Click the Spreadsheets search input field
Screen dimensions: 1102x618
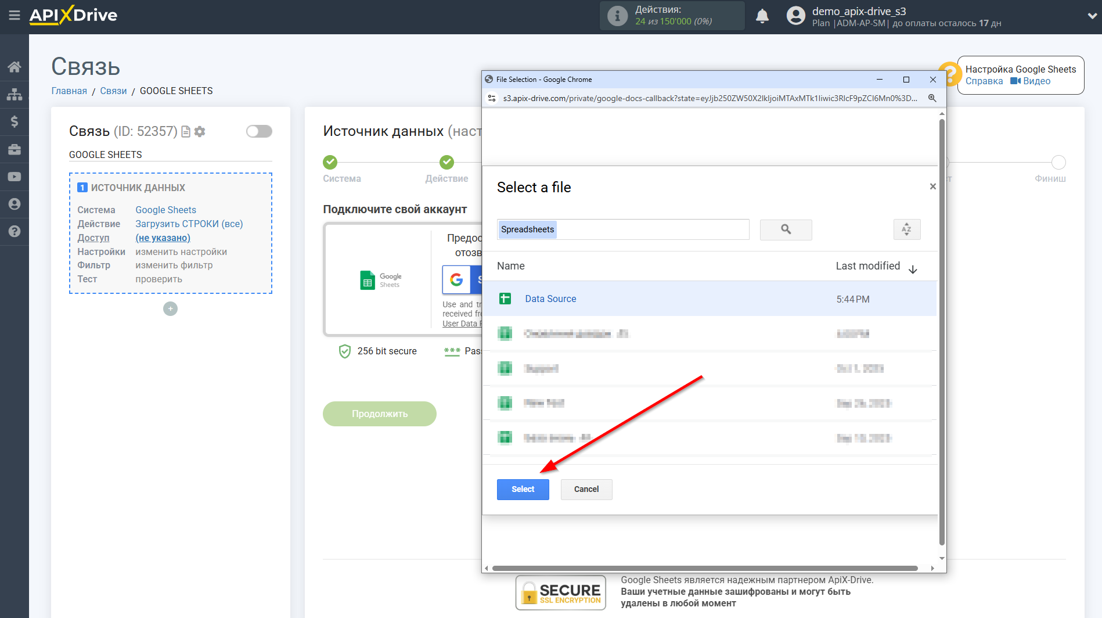click(x=622, y=229)
